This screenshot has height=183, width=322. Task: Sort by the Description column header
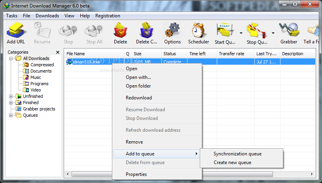[x=298, y=54]
